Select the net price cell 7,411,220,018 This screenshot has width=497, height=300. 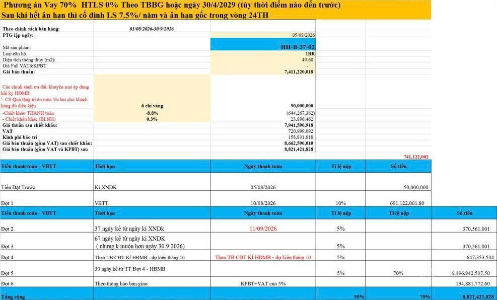point(263,72)
